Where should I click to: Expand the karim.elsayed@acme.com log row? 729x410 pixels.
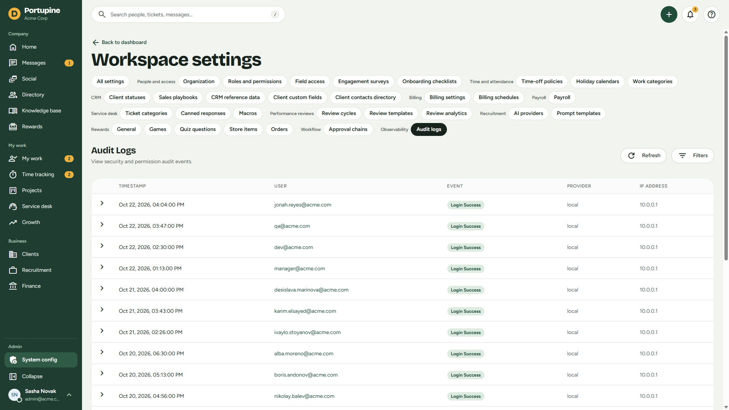pyautogui.click(x=102, y=310)
